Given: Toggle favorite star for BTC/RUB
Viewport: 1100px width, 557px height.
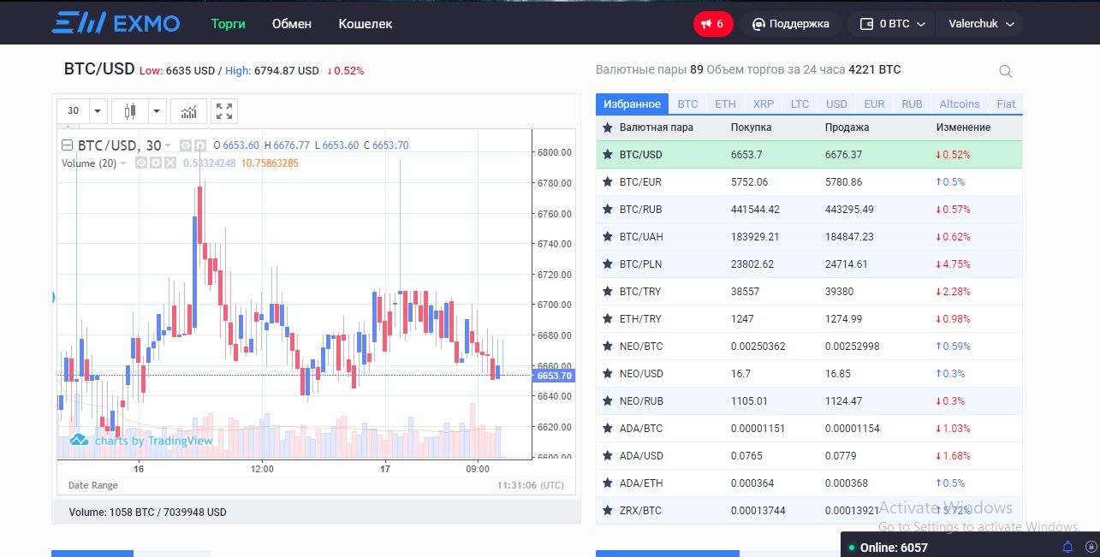Looking at the screenshot, I should point(608,210).
